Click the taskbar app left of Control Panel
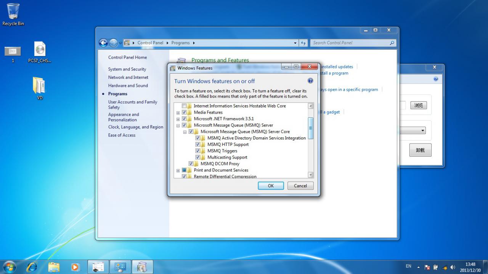The image size is (488, 274). click(x=98, y=267)
